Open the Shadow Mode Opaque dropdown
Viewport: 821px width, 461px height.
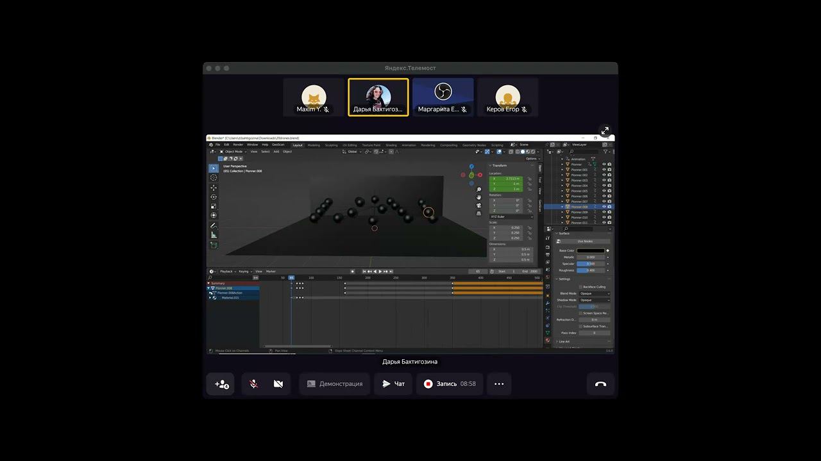595,300
